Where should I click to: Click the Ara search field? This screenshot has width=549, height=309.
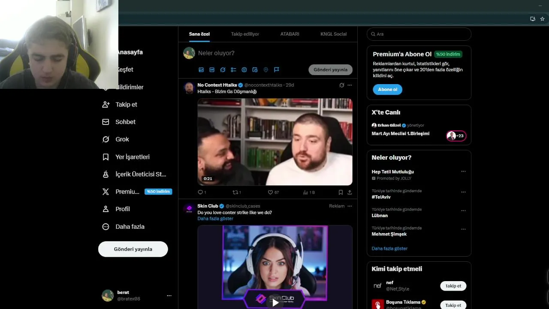point(419,34)
